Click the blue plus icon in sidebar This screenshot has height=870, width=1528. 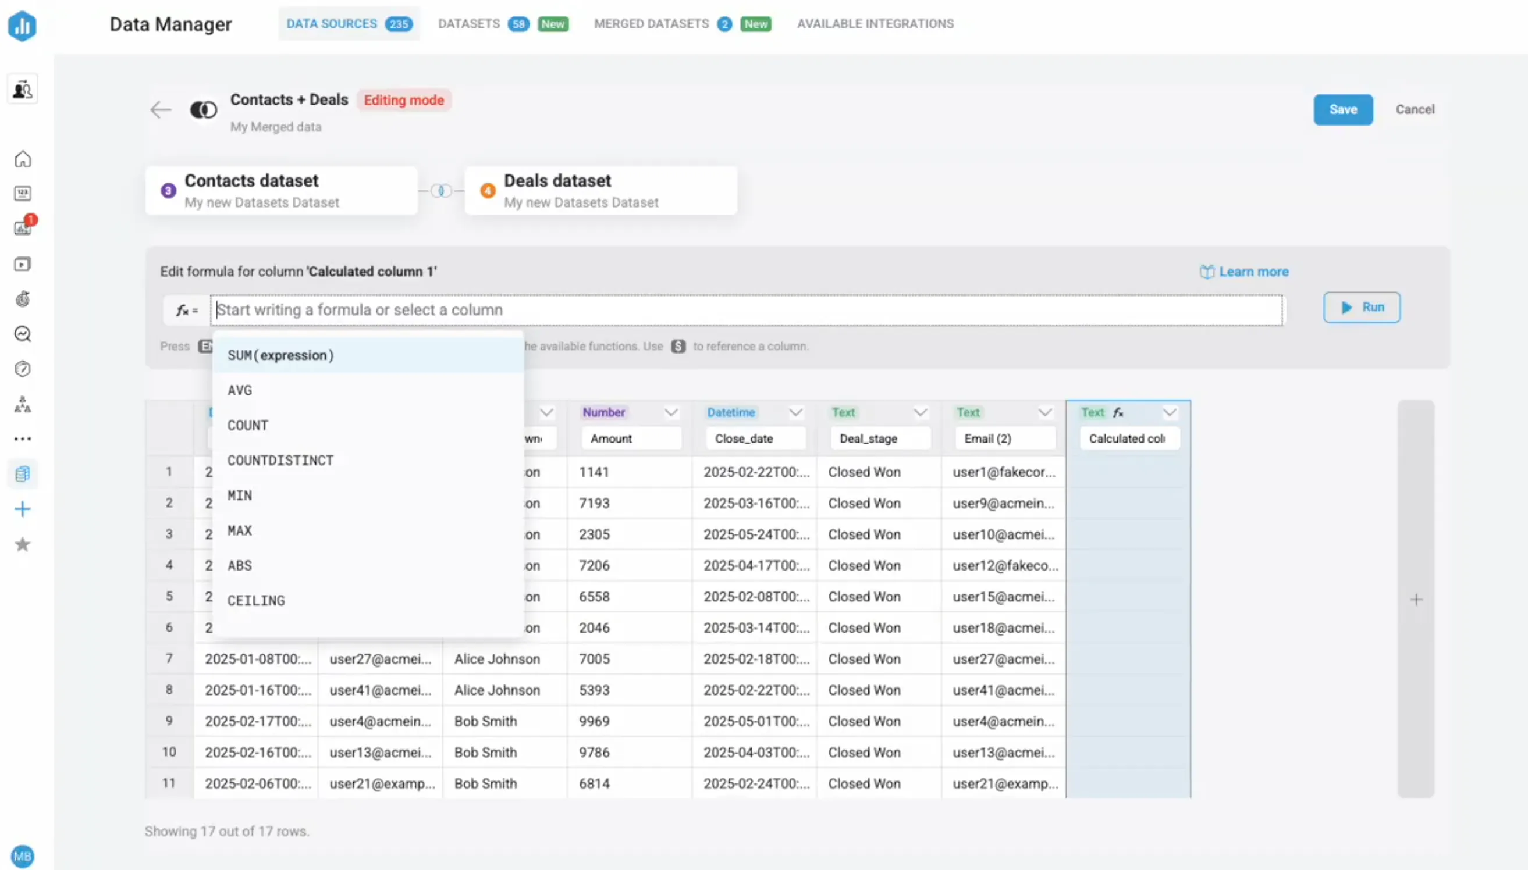(x=23, y=509)
